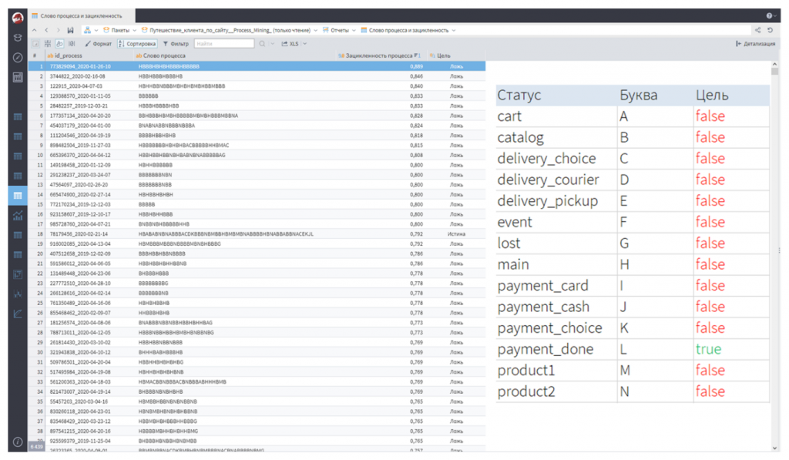This screenshot has height=460, width=789.
Task: Click the 6 439 row count indicator
Action: [36, 446]
